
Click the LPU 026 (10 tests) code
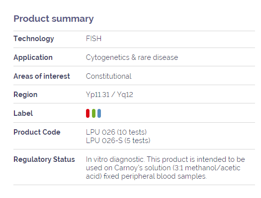point(116,132)
